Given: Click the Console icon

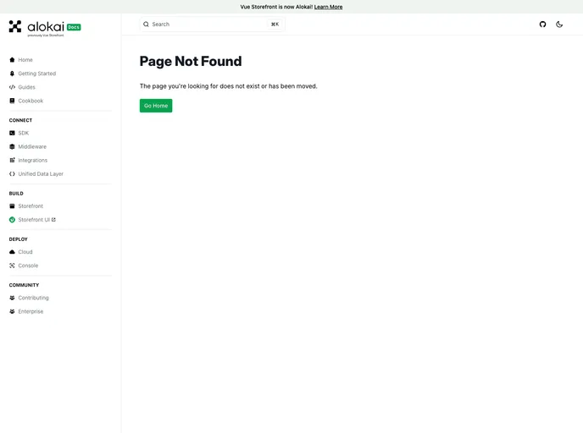Looking at the screenshot, I should point(12,266).
